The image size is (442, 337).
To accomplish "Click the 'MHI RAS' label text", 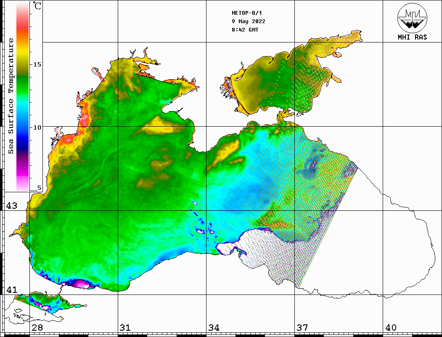I will click(412, 37).
